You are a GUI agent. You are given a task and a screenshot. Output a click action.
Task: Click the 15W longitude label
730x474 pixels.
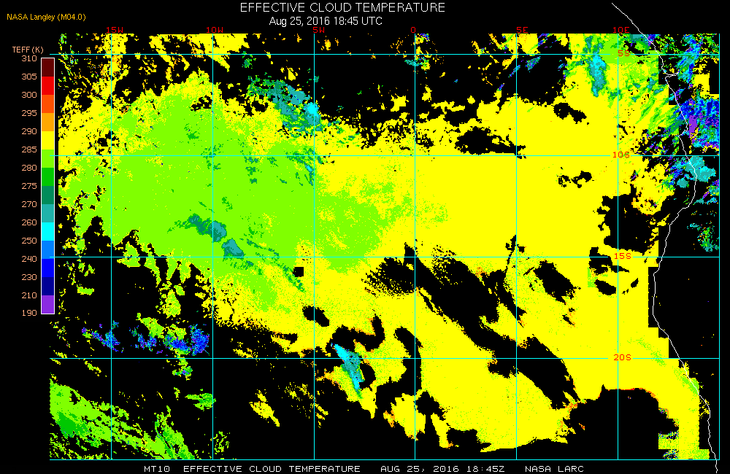click(x=115, y=30)
